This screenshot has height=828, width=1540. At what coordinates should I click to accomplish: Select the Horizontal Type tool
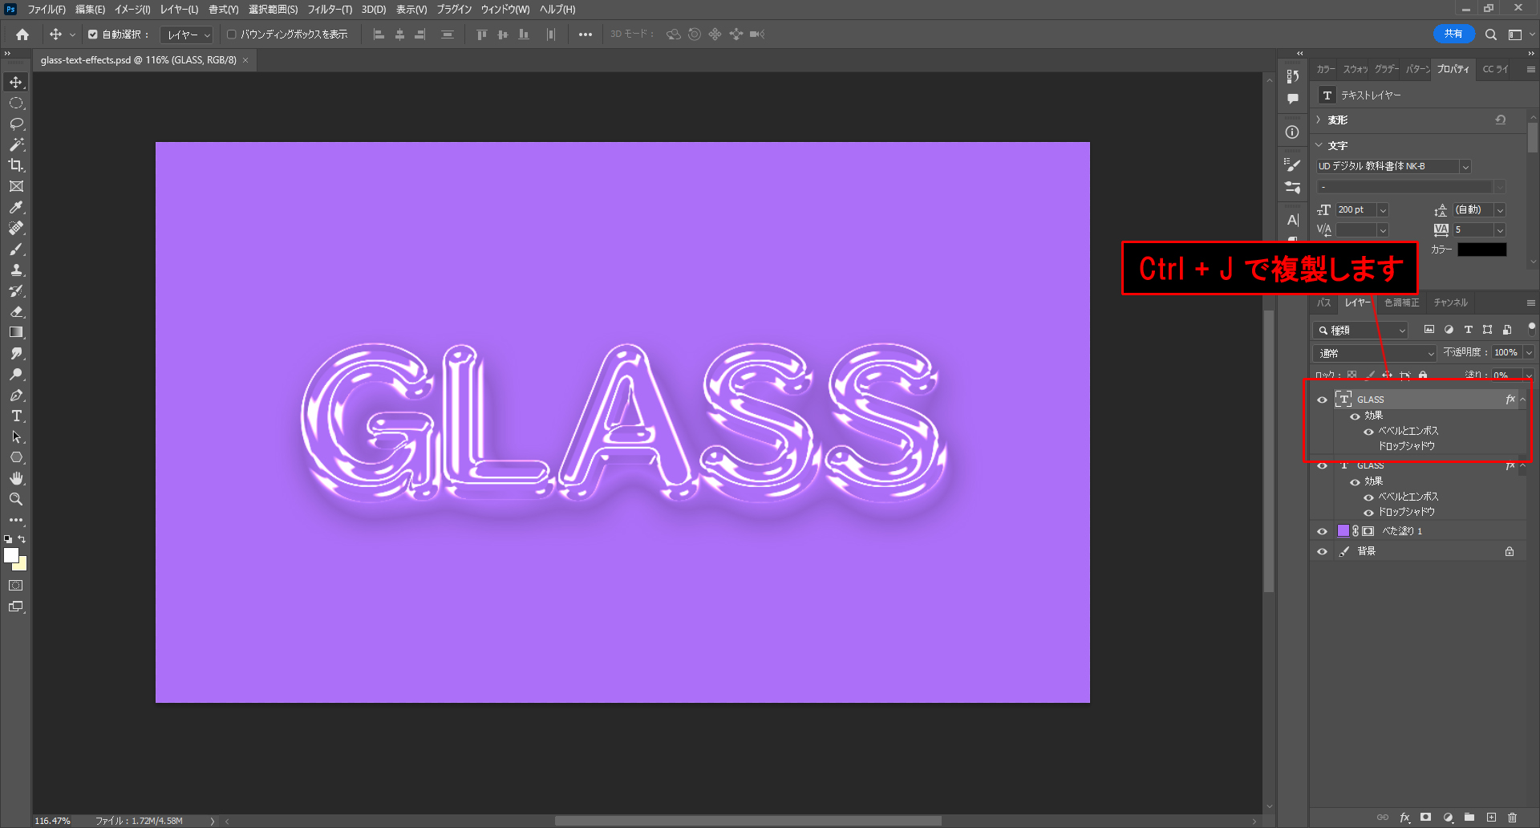[16, 416]
